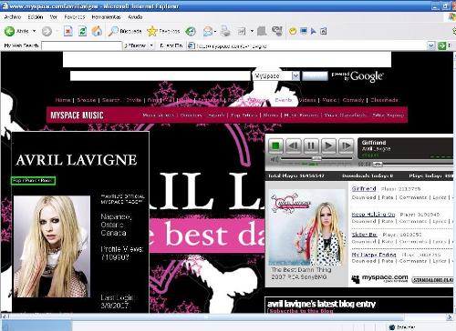
Task: Skip to previous track in player
Action: [294, 145]
